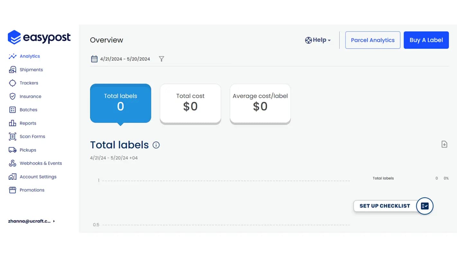Screen dimensions: 457x257
Task: Click the Buy A Label button
Action: tap(426, 40)
